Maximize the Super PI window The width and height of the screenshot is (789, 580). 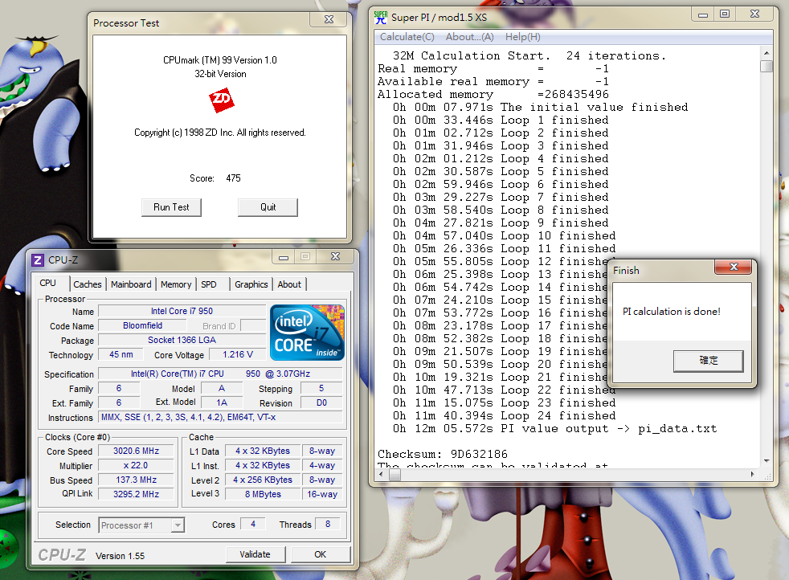(x=725, y=14)
